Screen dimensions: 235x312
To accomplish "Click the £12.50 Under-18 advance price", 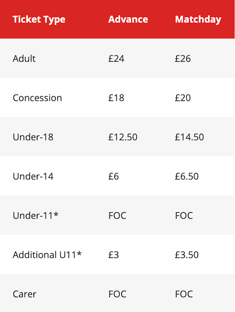I will tap(123, 137).
